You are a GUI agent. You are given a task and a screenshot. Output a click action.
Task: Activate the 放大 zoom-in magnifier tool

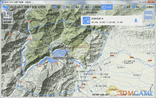tap(66, 7)
